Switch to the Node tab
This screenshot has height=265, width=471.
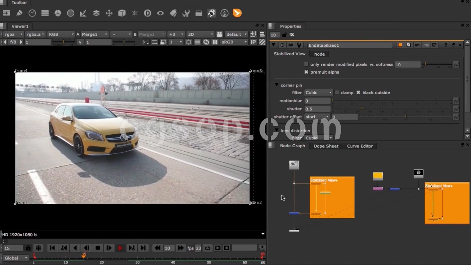point(319,54)
